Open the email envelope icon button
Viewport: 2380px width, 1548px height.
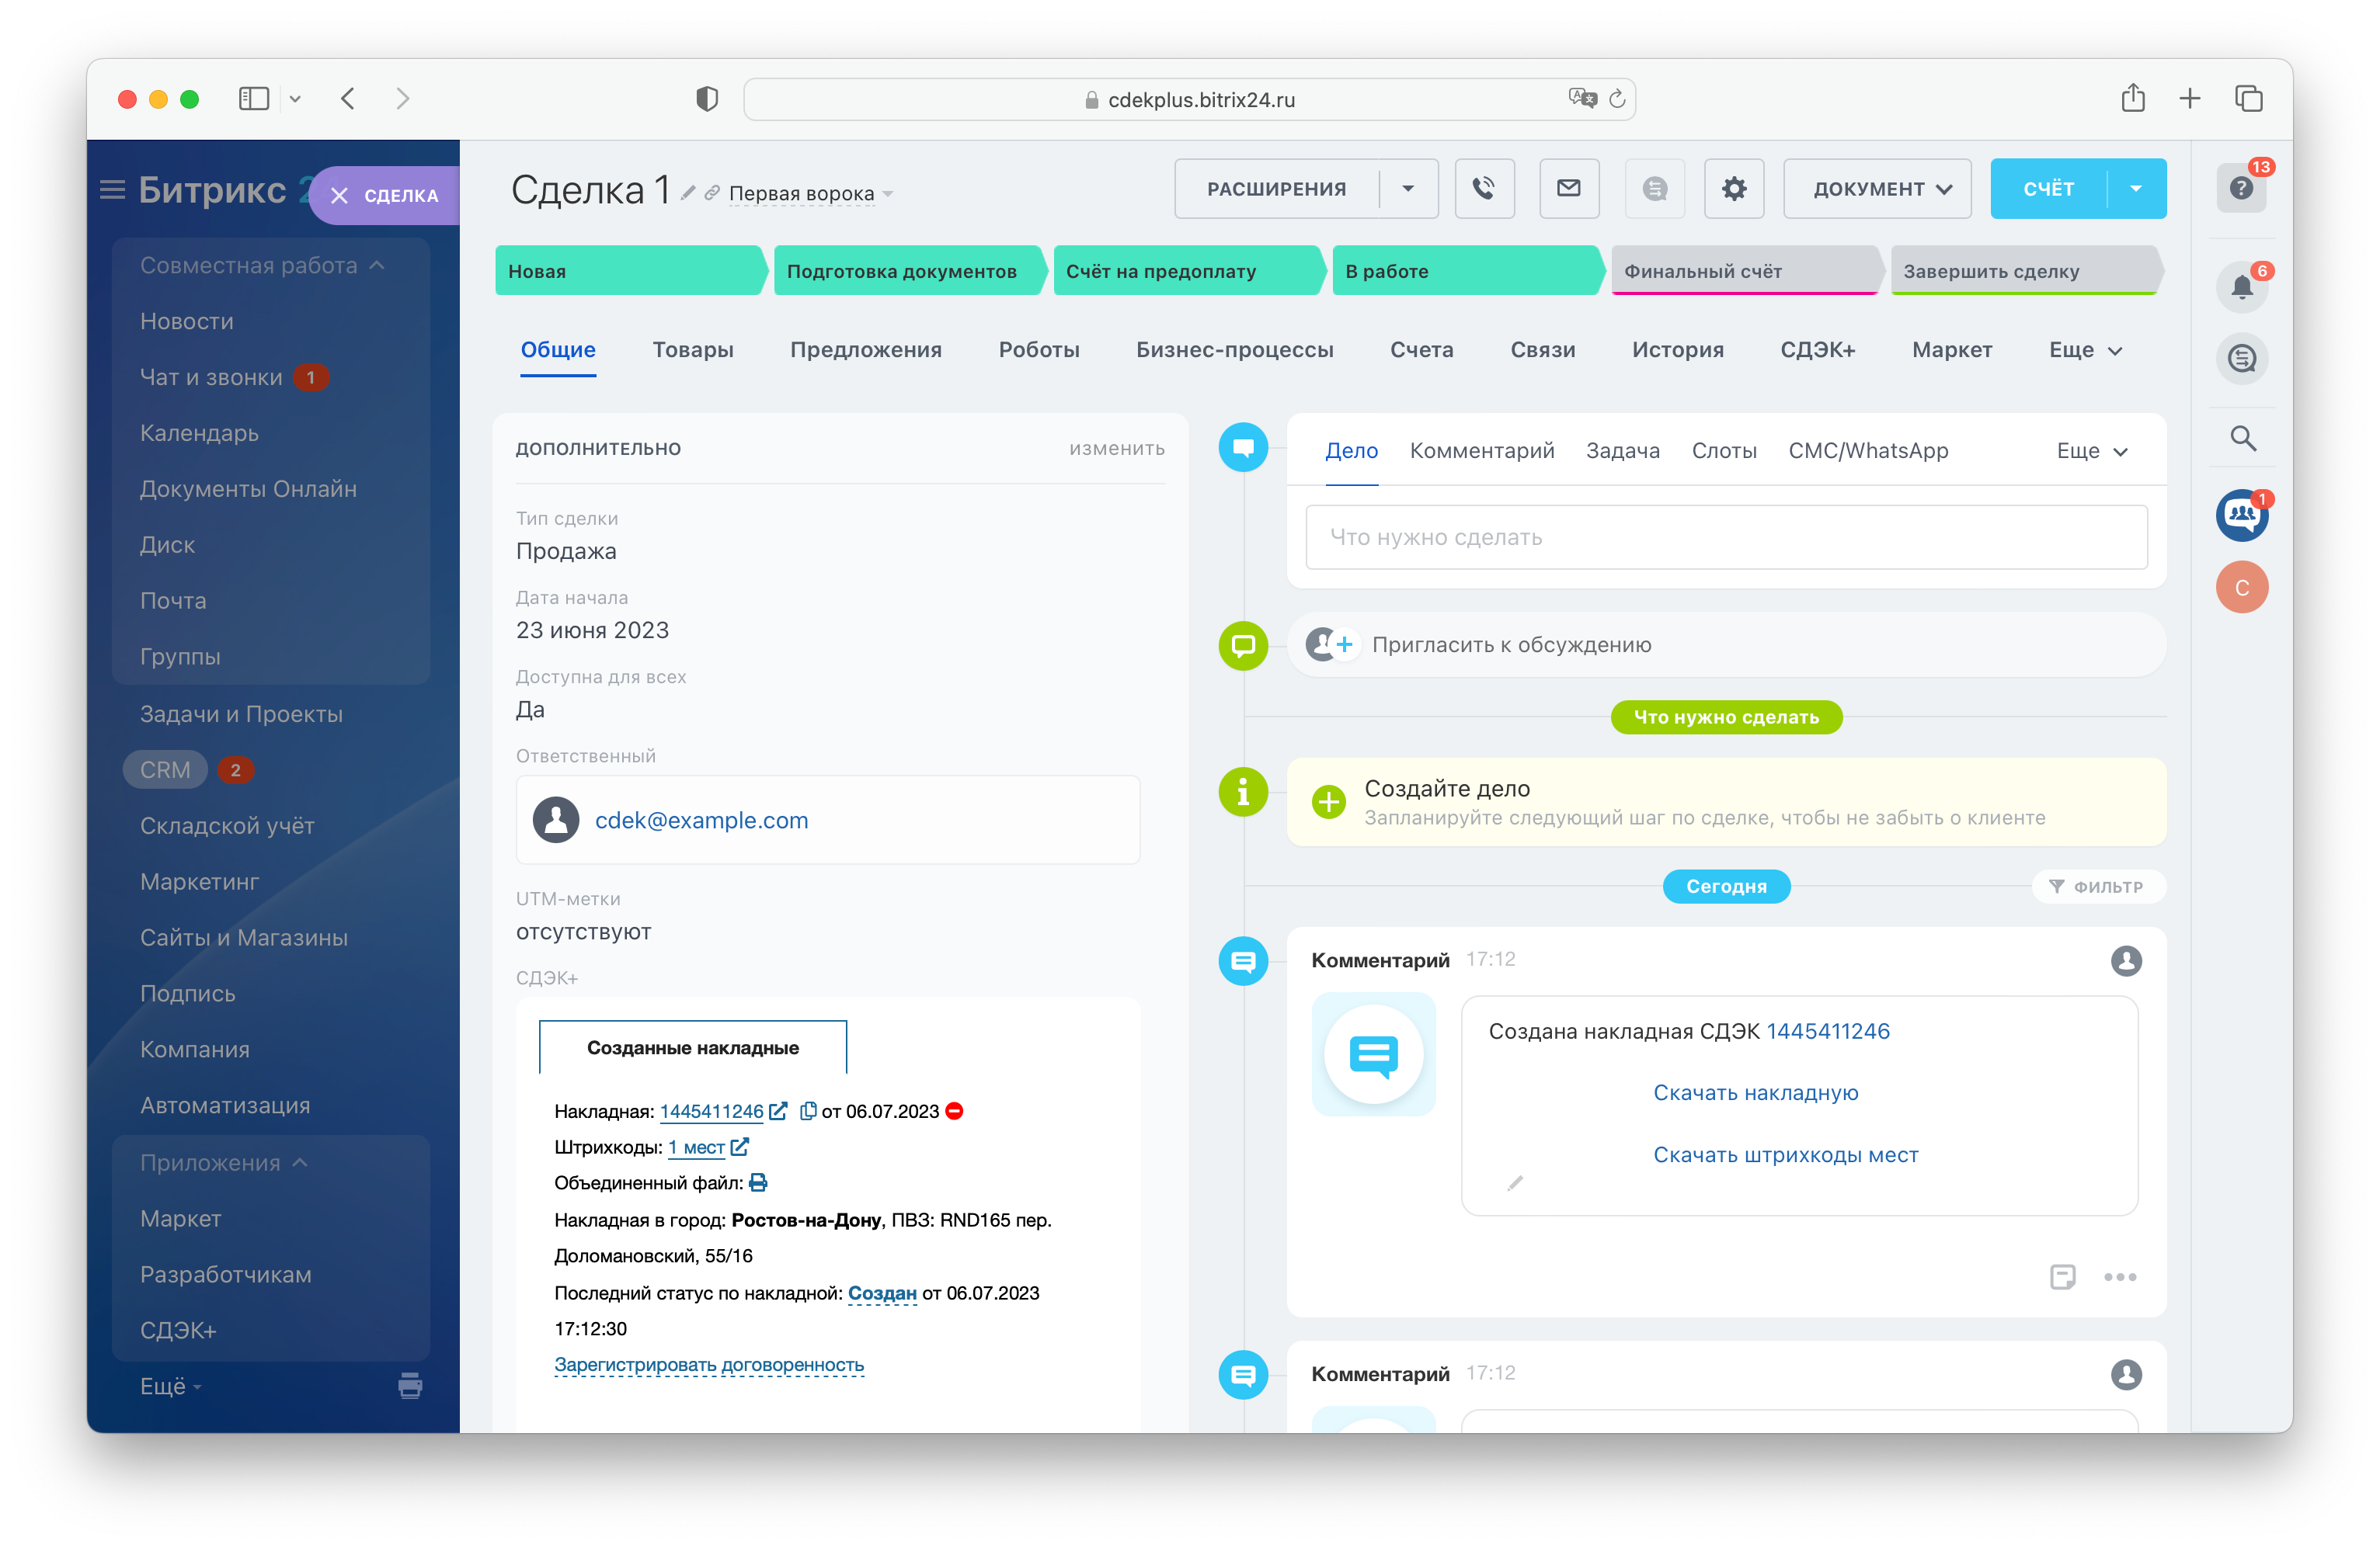pos(1568,188)
